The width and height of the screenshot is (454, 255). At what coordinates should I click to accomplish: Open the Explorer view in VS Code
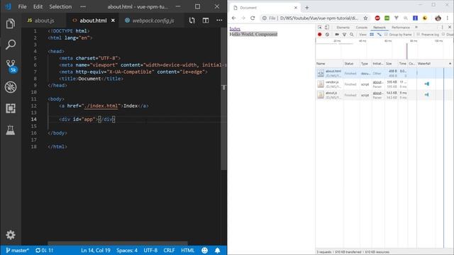tap(11, 23)
